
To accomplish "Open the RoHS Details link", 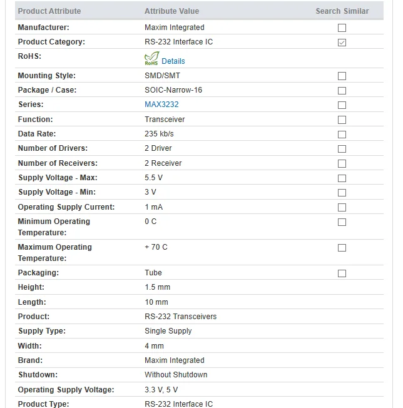I will click(173, 61).
